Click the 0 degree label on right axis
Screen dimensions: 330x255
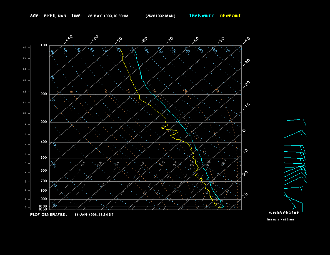[244, 131]
